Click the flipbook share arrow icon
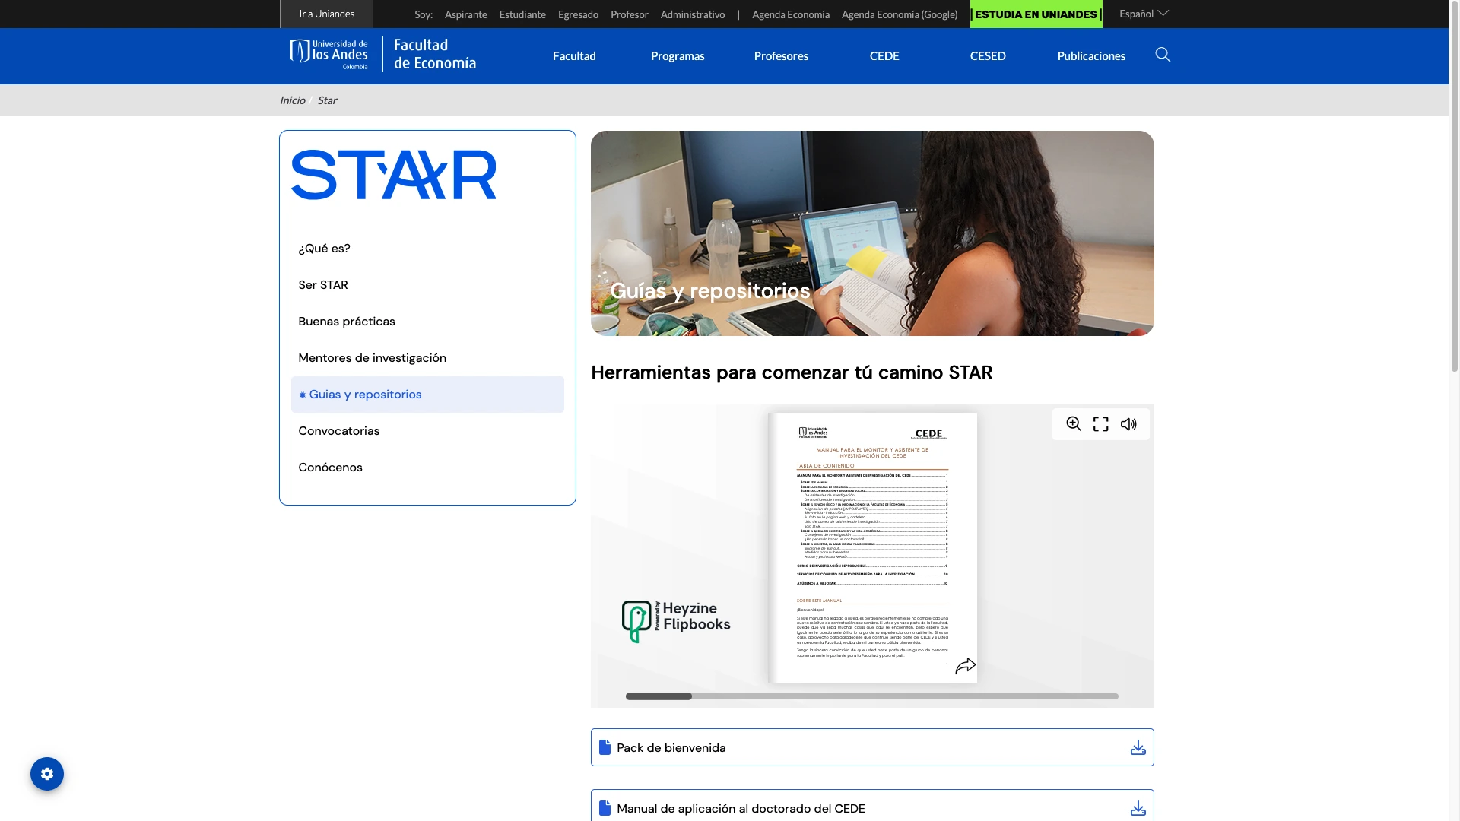The width and height of the screenshot is (1460, 821). click(965, 666)
